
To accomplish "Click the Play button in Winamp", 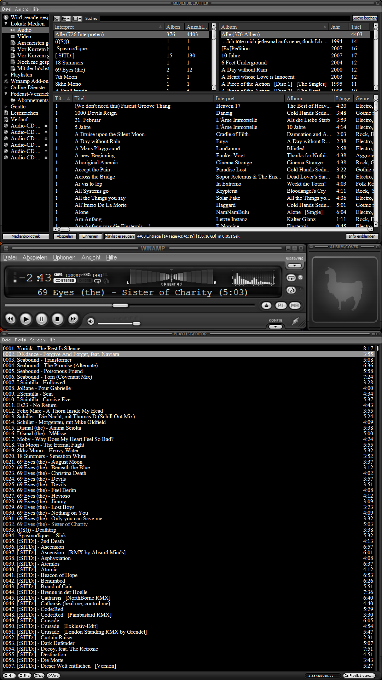I will [x=25, y=319].
